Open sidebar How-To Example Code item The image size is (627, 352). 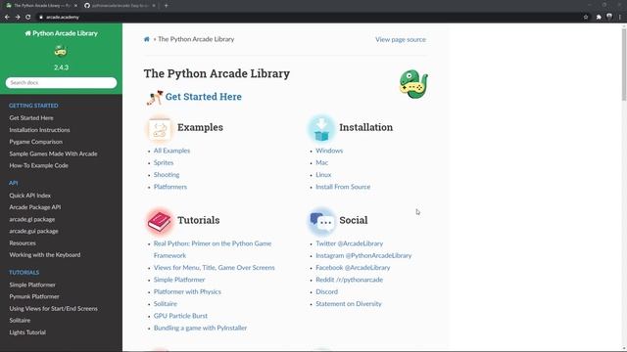click(x=39, y=165)
